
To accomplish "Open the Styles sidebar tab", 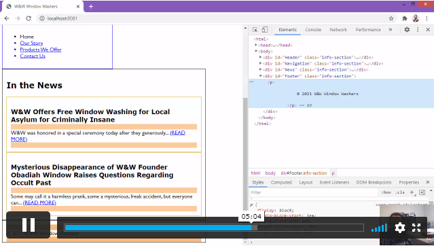I will point(257,182).
